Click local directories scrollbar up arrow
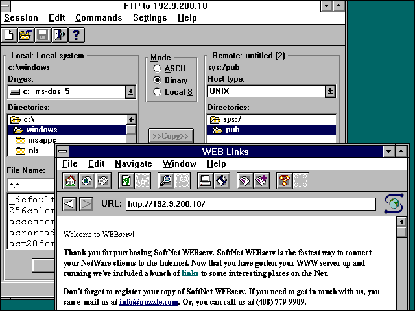This screenshot has height=311, width=415. coord(131,119)
